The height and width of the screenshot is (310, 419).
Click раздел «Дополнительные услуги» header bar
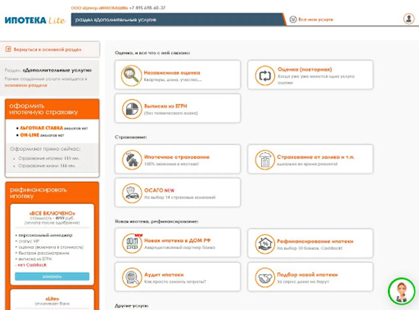tap(178, 20)
